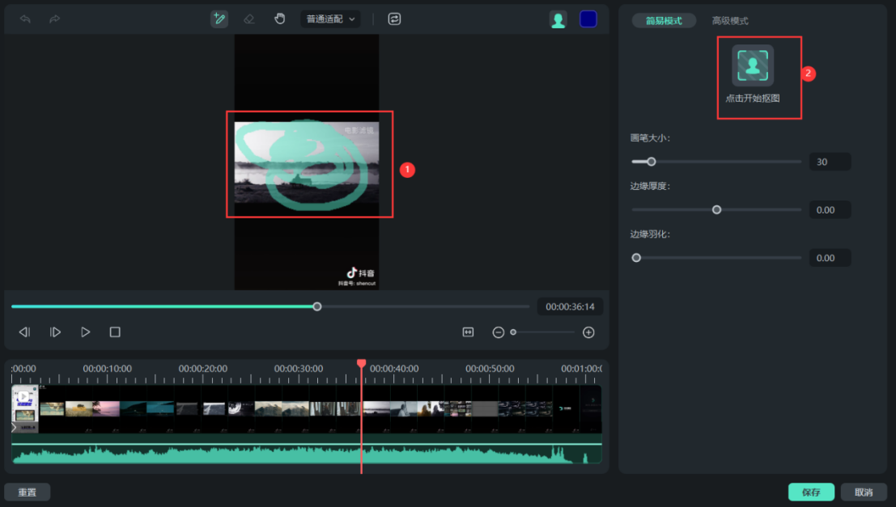896x507 pixels.
Task: Activate the hand pan tool
Action: 280,19
